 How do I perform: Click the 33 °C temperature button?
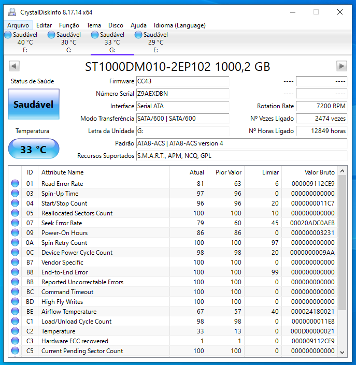pos(34,149)
